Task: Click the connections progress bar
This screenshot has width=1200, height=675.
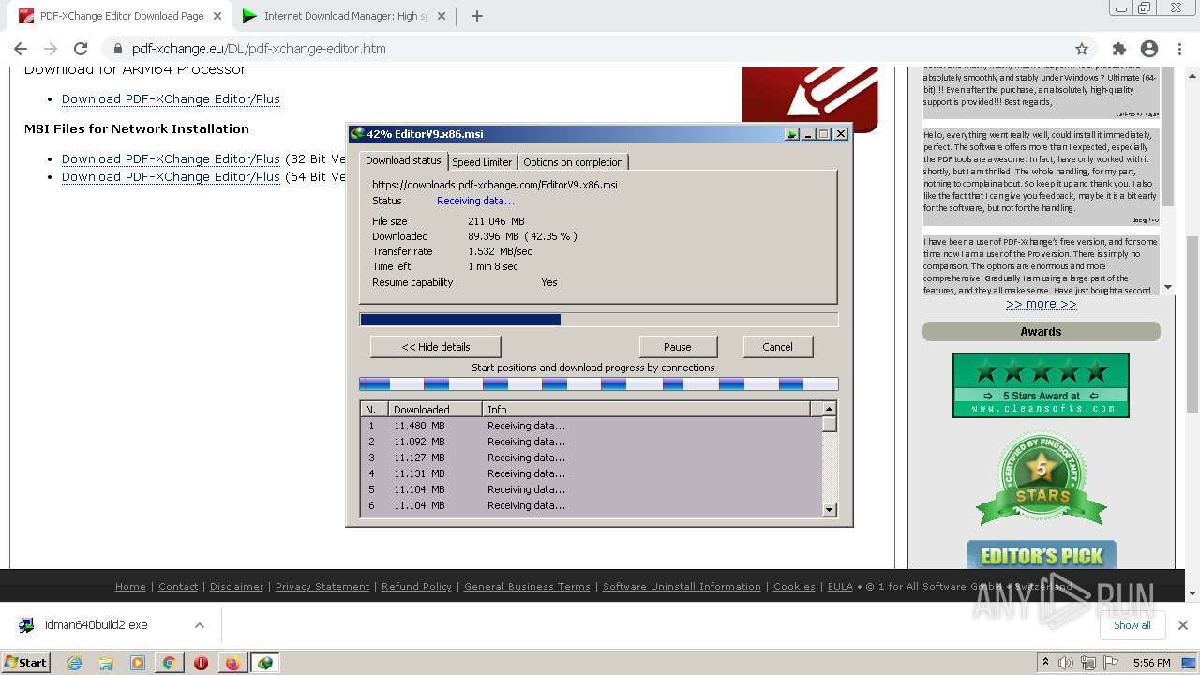Action: [599, 384]
